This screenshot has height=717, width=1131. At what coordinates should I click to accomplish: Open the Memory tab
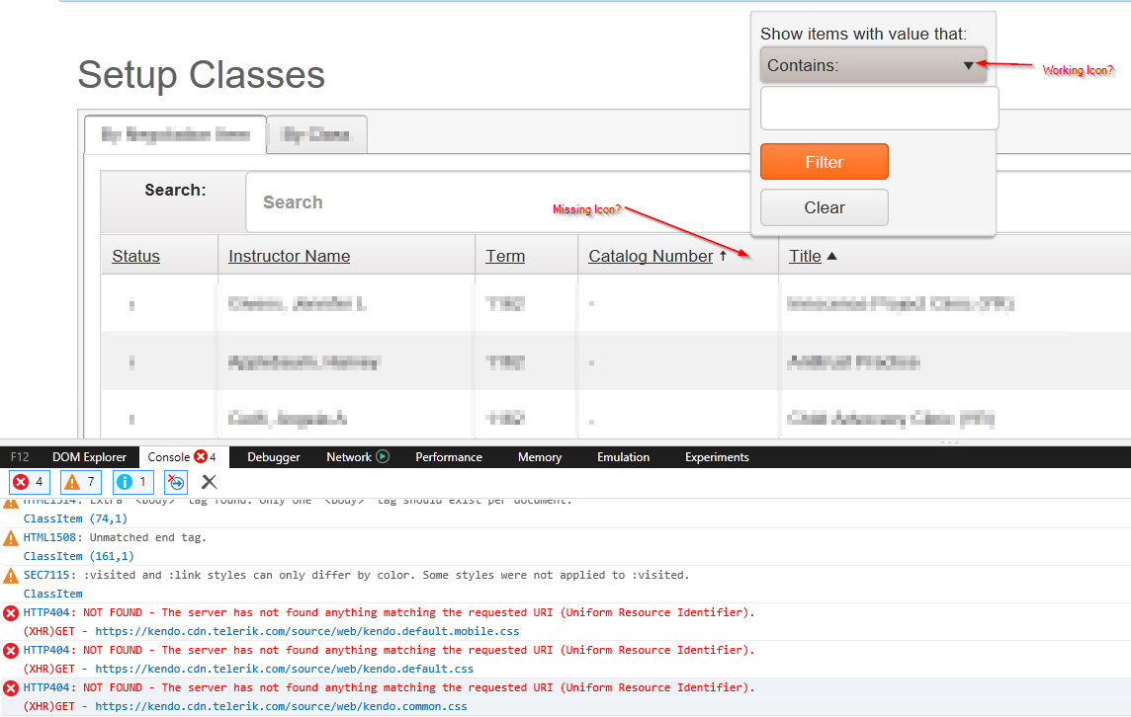click(x=540, y=457)
